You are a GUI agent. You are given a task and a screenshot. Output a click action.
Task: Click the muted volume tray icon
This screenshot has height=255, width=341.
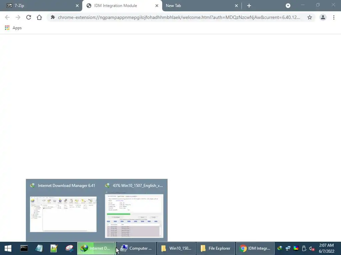pos(312,248)
